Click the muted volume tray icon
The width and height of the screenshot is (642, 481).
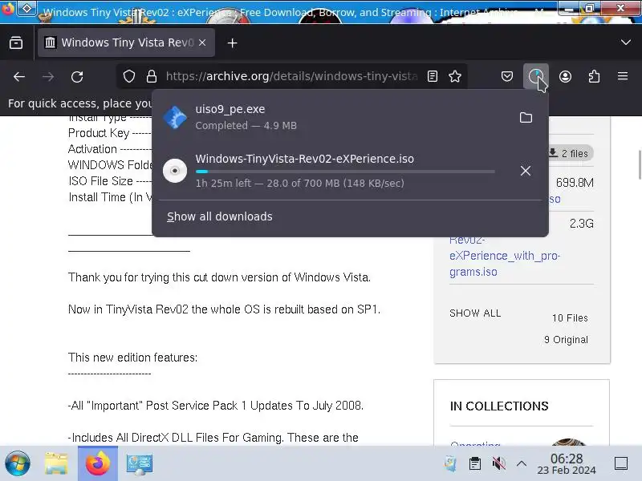click(x=498, y=464)
